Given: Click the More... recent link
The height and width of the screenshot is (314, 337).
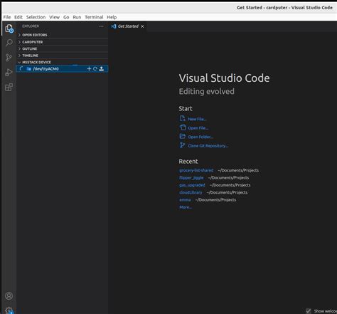Looking at the screenshot, I should click(x=186, y=207).
